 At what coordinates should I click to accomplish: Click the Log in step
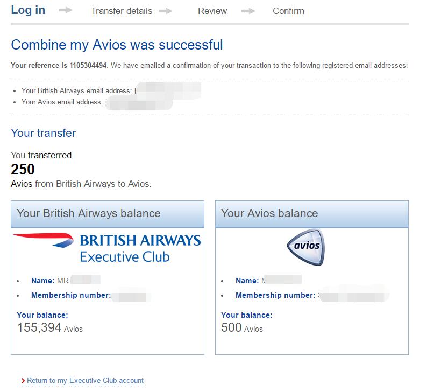coord(28,10)
